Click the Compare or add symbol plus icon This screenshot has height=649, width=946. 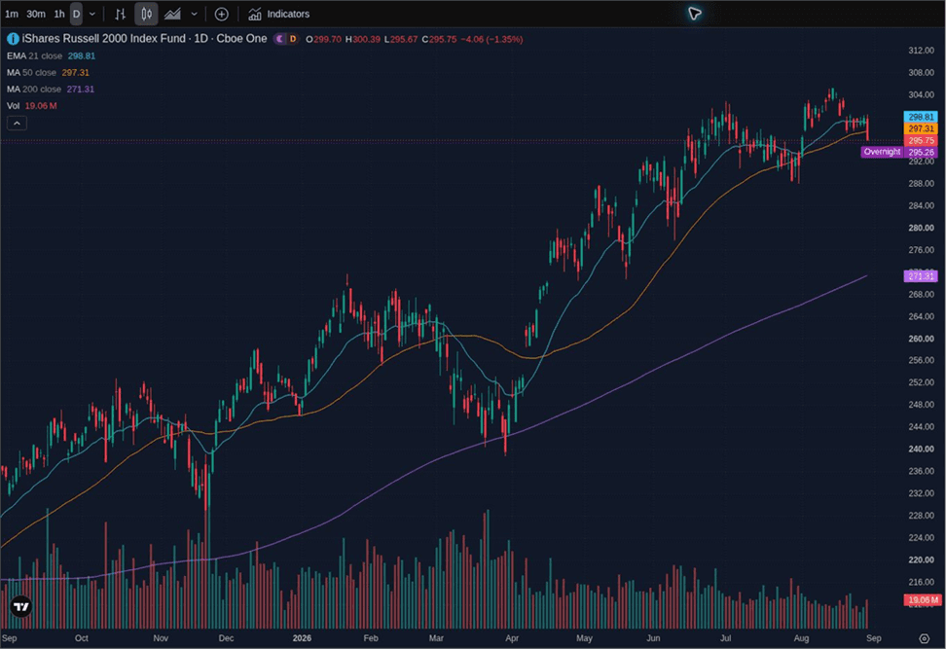pyautogui.click(x=222, y=14)
